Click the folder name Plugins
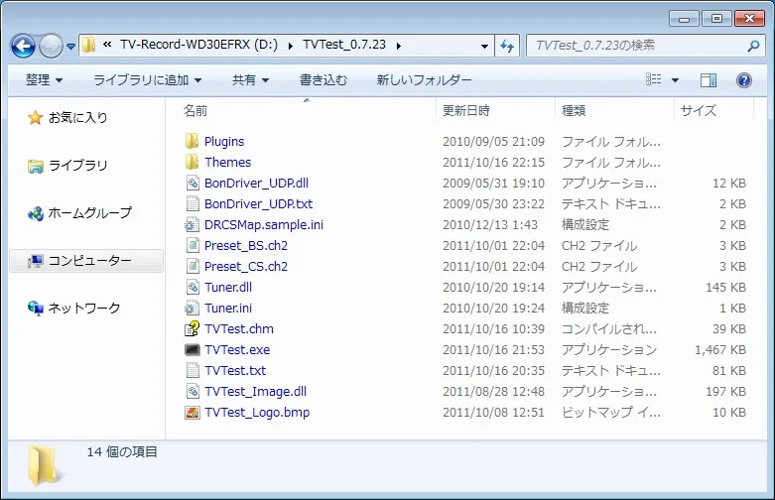 [x=224, y=141]
